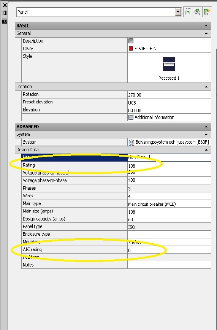Screen dimensions: 217x330
Task: Open the Description worksheet icon
Action: coord(131,41)
